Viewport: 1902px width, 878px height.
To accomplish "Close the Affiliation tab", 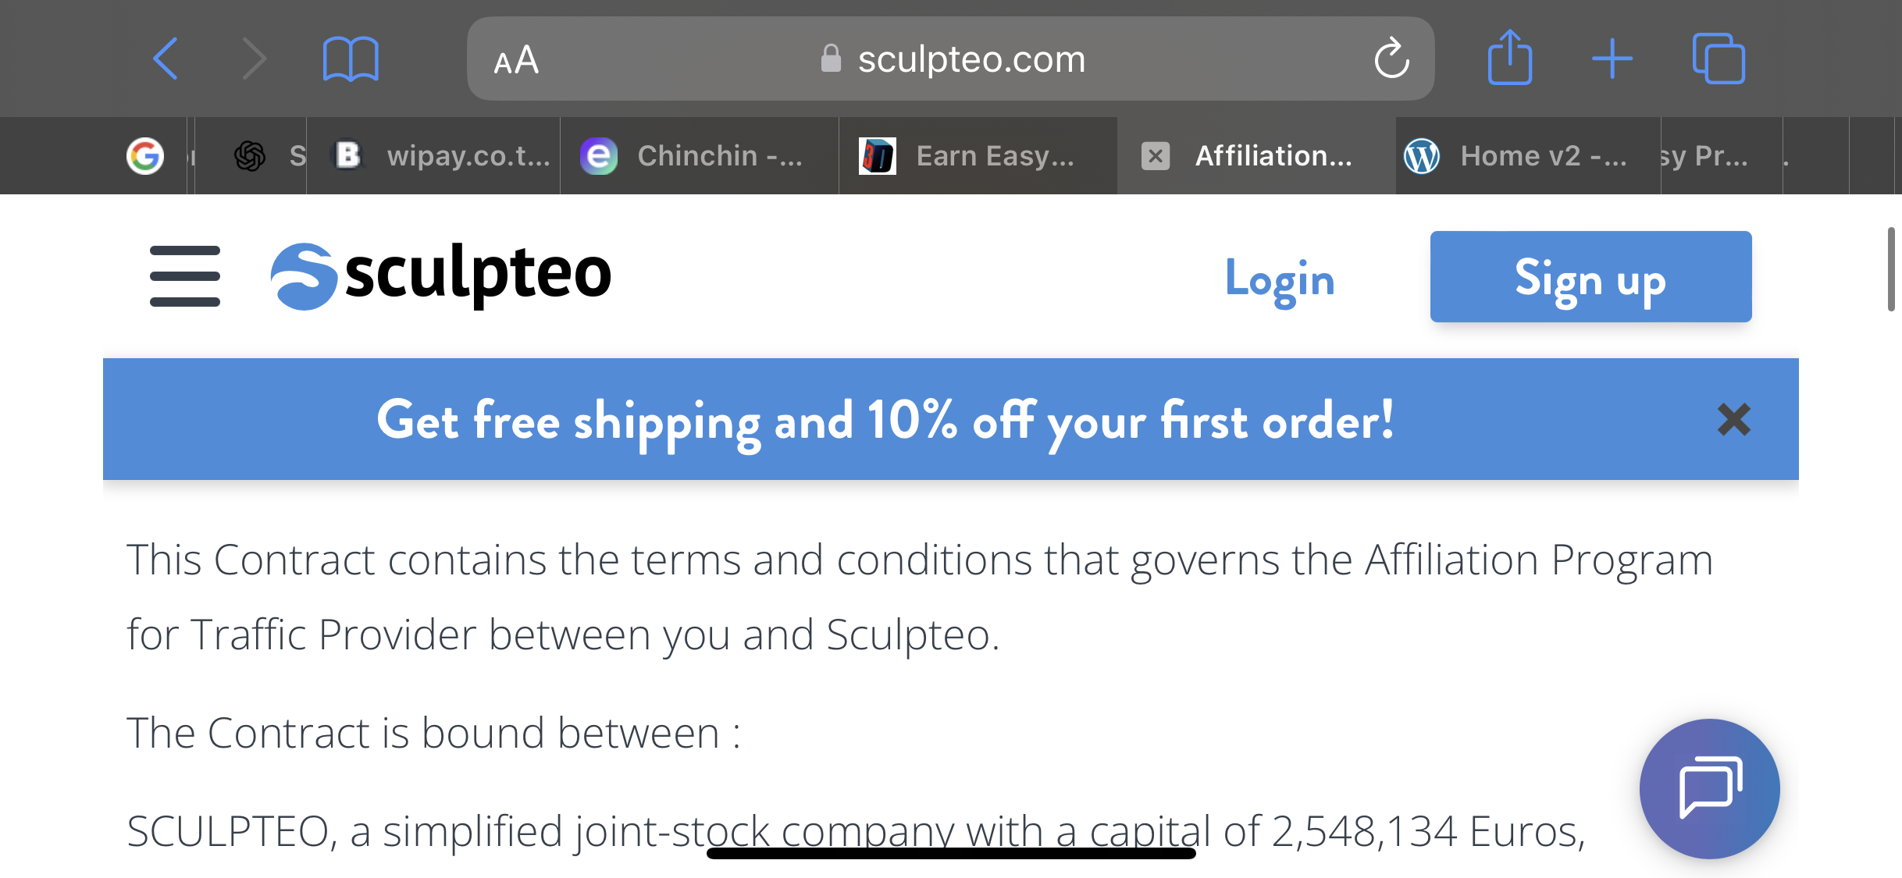I will [1156, 156].
